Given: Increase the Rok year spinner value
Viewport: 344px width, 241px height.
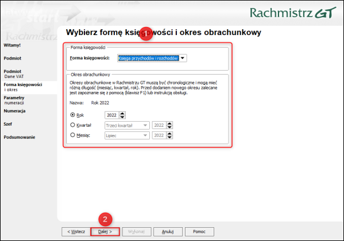Looking at the screenshot, I should pos(122,114).
